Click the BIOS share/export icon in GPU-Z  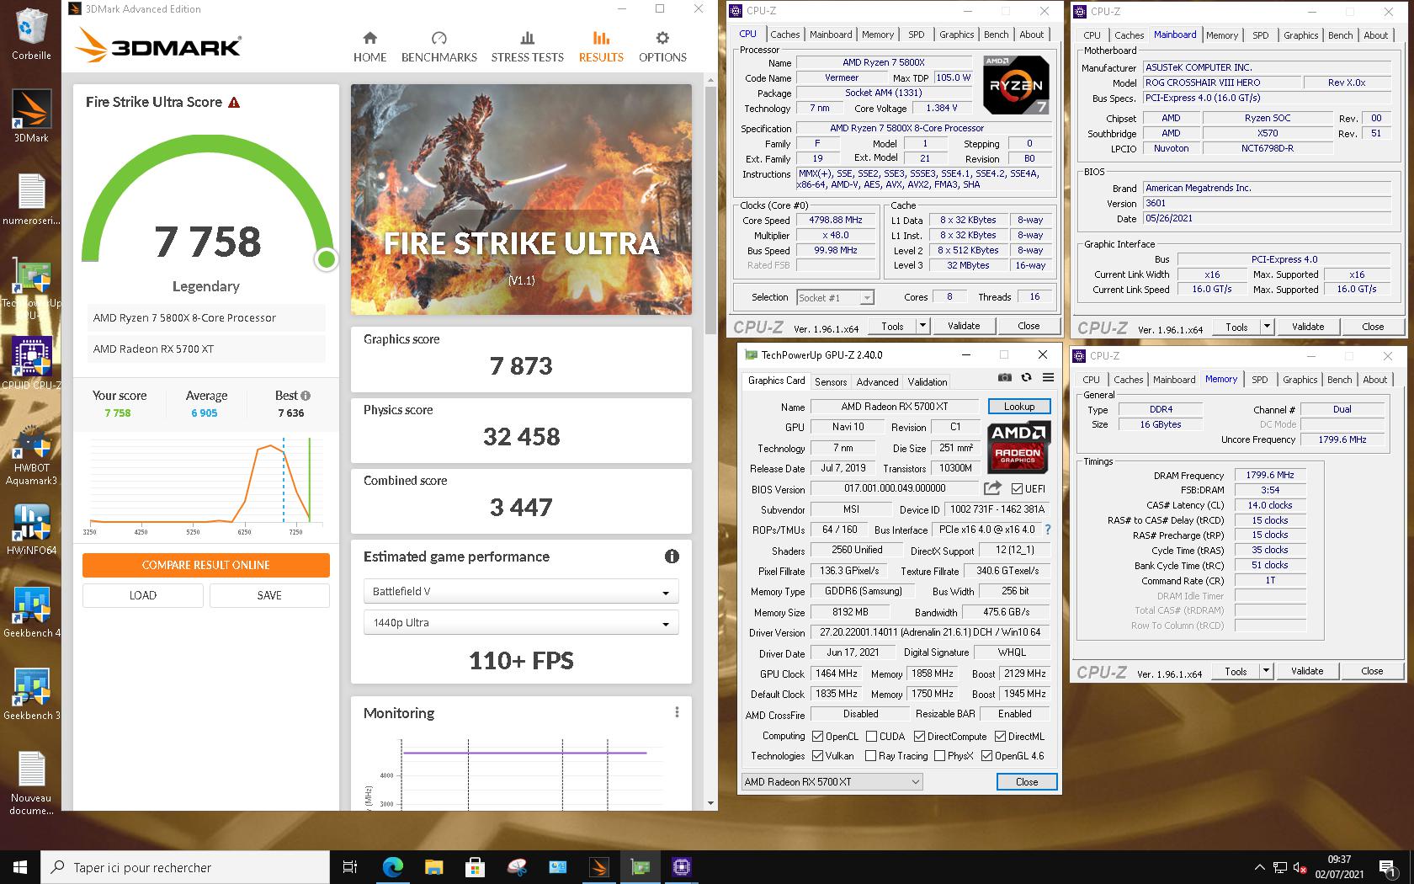pyautogui.click(x=993, y=488)
